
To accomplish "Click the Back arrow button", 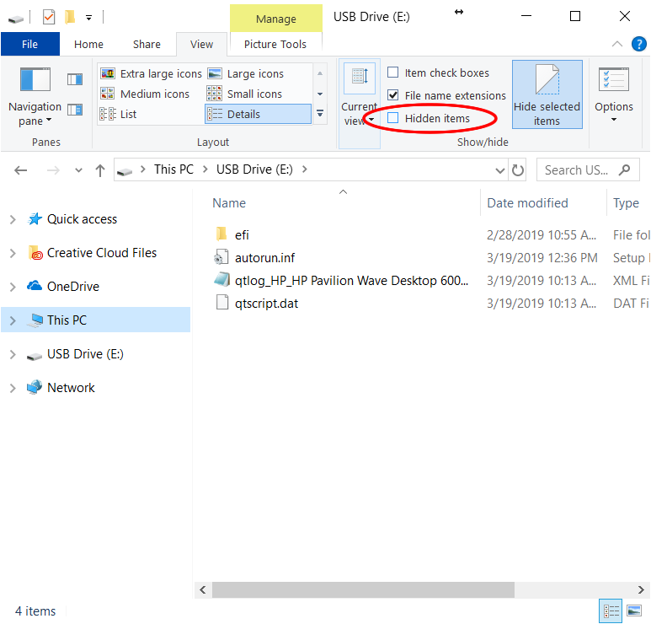I will (x=21, y=170).
